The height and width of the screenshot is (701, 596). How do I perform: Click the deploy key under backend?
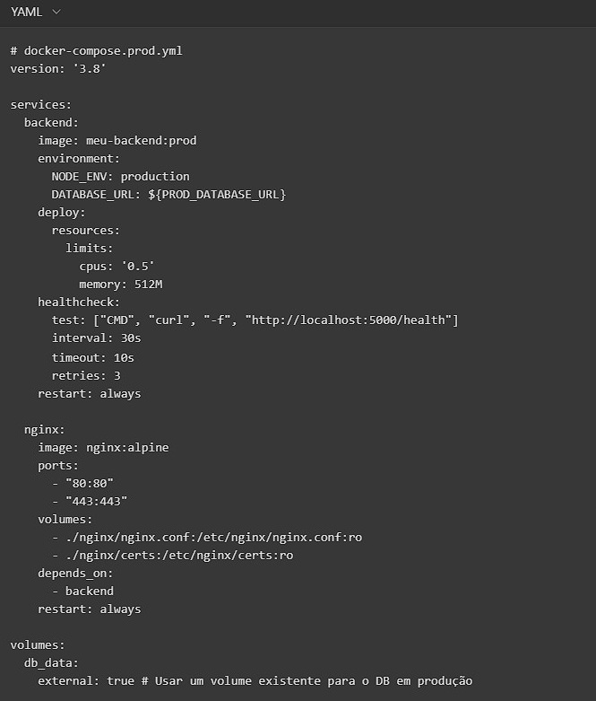point(61,213)
